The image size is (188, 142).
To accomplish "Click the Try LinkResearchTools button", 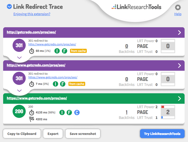I will pos(162,134).
